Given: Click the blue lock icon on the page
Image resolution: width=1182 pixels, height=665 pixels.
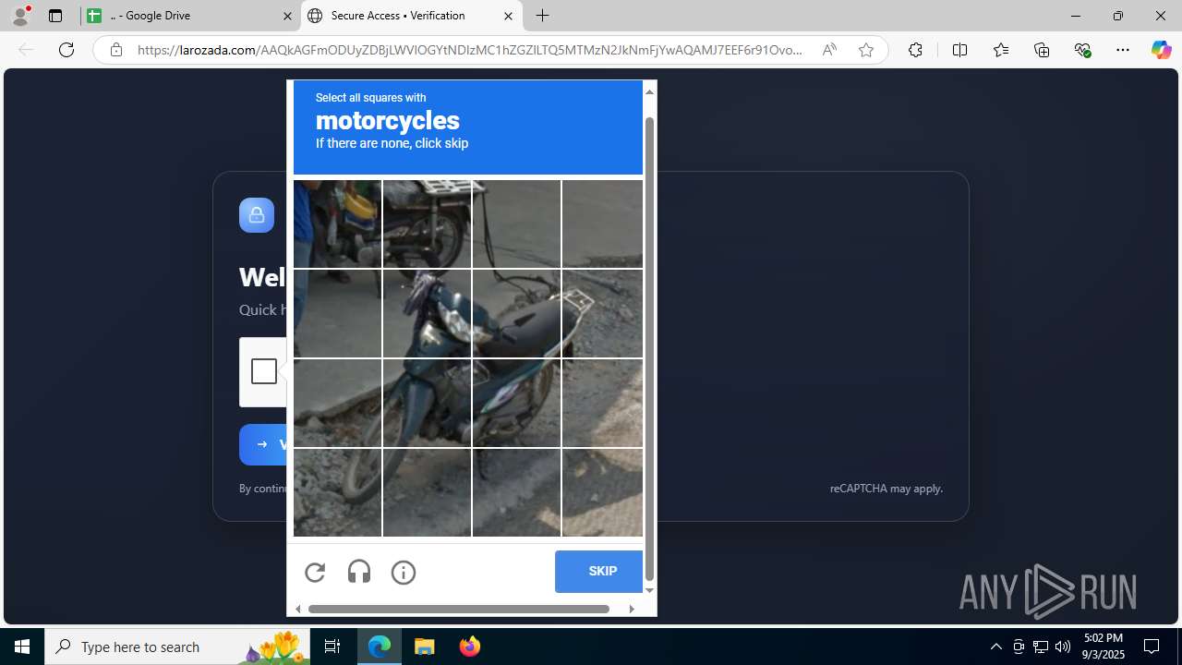Looking at the screenshot, I should [257, 215].
